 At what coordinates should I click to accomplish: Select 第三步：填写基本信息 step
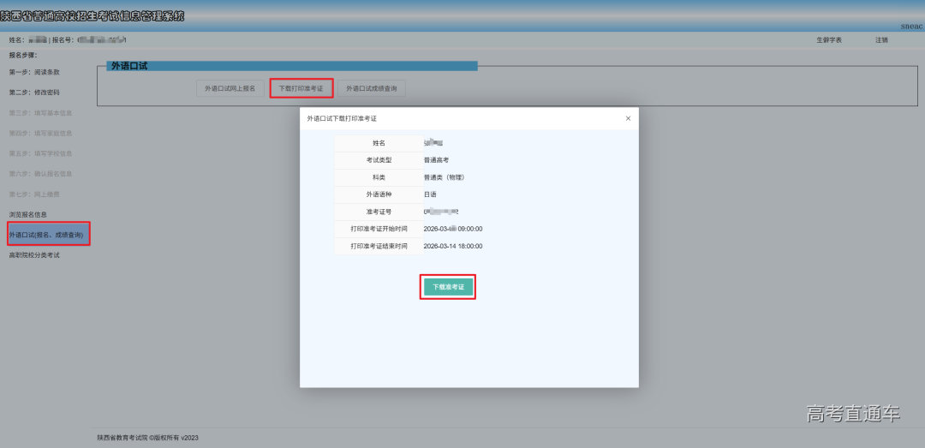pyautogui.click(x=40, y=113)
